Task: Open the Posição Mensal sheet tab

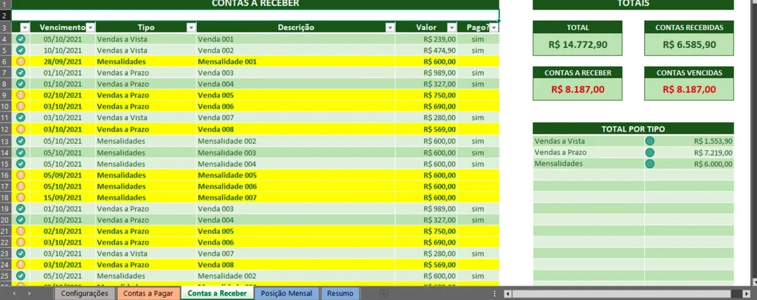Action: [286, 294]
